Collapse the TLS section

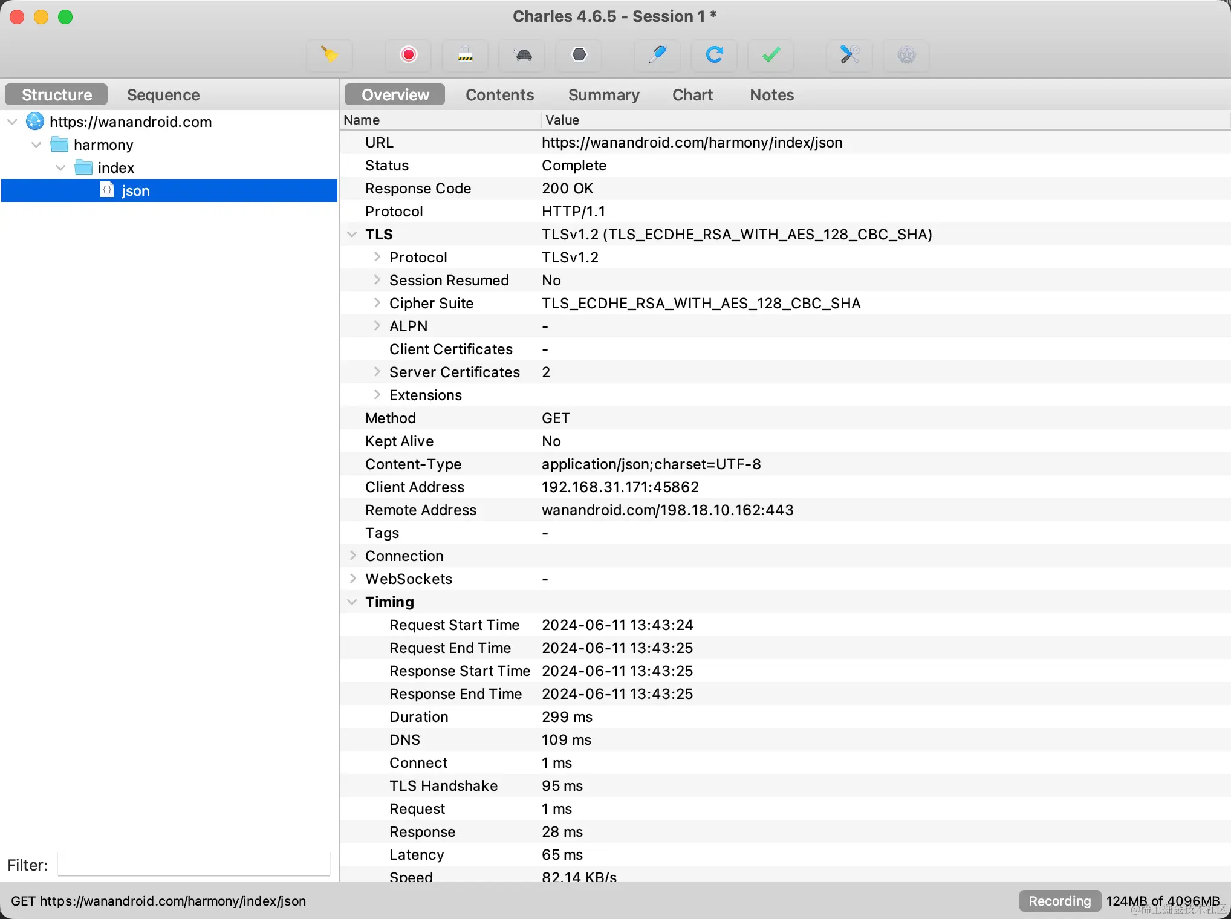pyautogui.click(x=352, y=234)
